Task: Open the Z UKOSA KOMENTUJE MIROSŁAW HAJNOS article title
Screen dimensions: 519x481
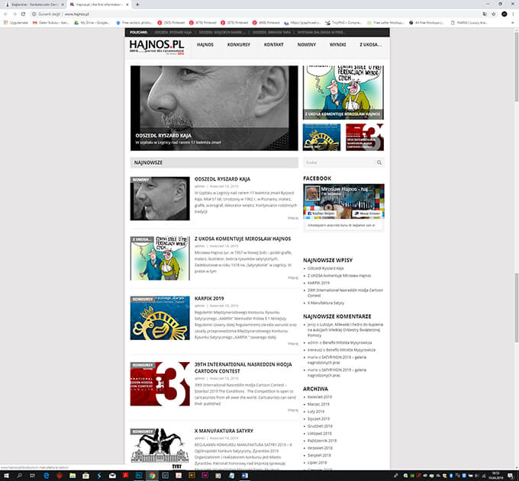Action: (x=243, y=239)
